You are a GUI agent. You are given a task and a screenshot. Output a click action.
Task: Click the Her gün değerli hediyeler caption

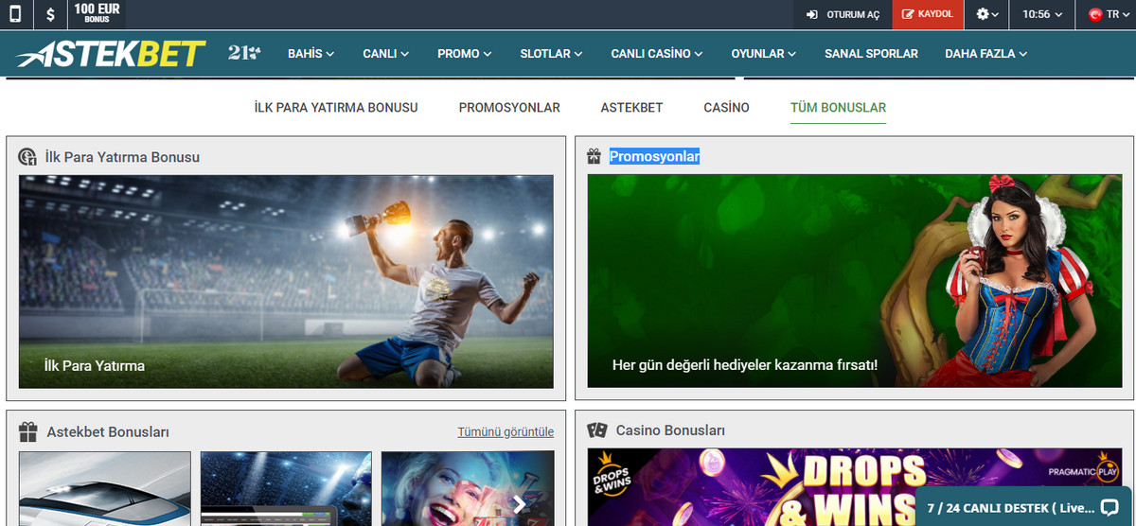click(745, 364)
